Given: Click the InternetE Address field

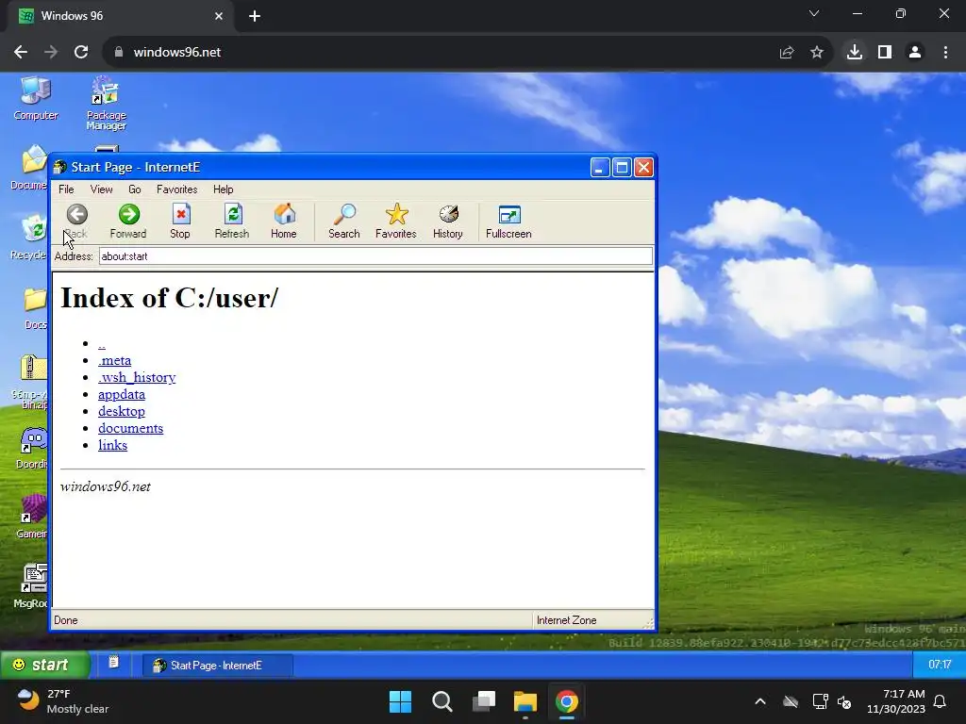Looking at the screenshot, I should (x=375, y=256).
